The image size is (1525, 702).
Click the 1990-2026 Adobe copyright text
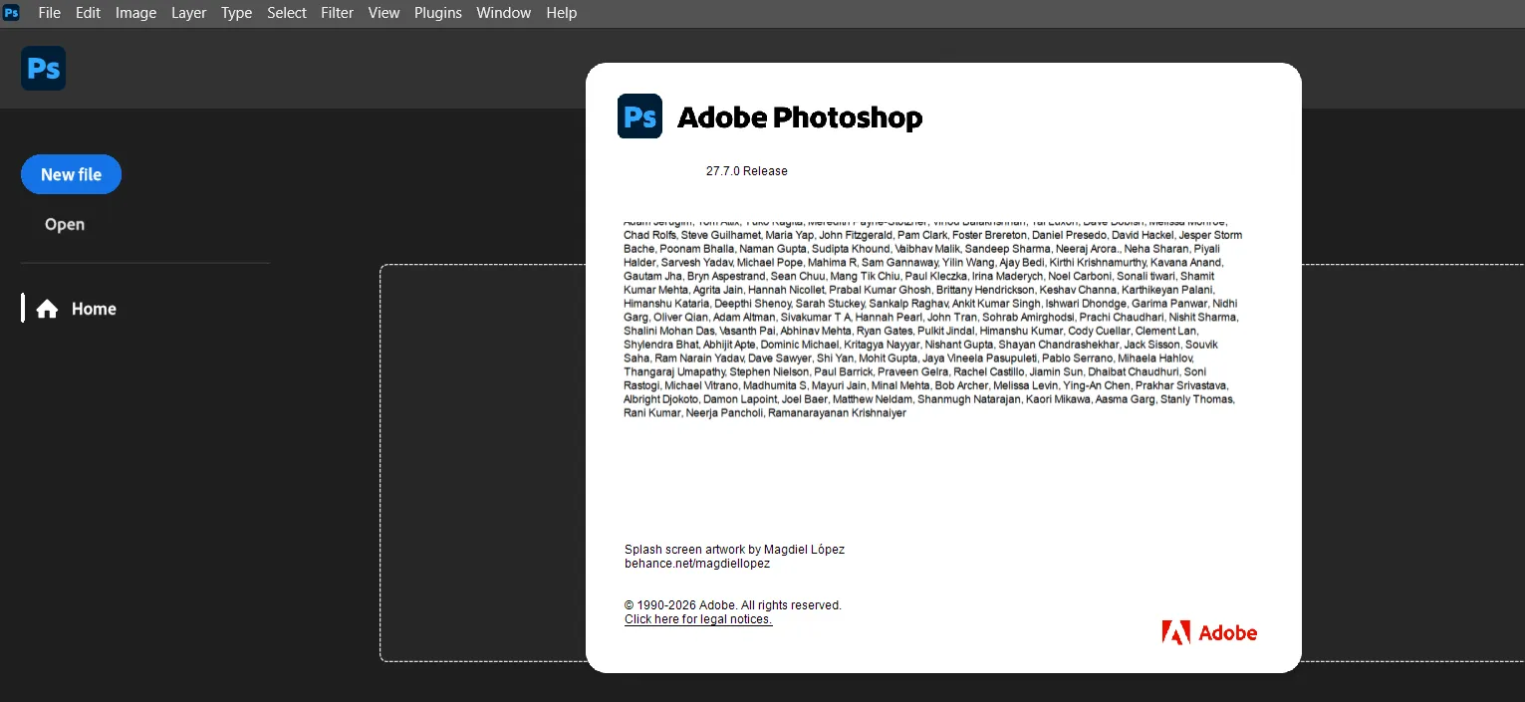click(733, 605)
